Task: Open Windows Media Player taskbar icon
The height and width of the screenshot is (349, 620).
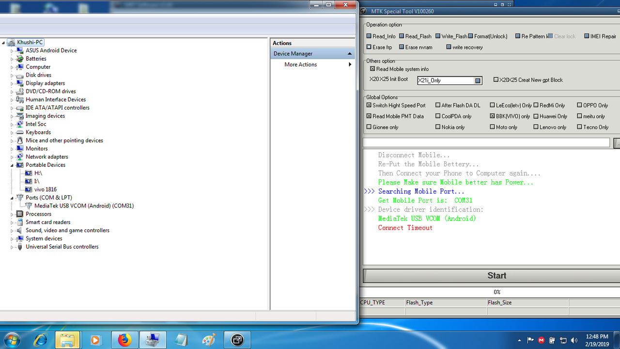Action: pyautogui.click(x=95, y=340)
